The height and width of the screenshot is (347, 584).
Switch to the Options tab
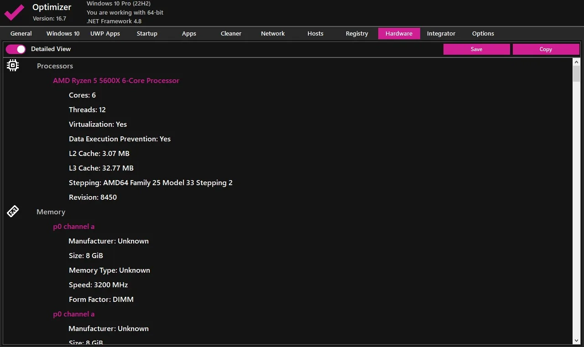(x=483, y=33)
